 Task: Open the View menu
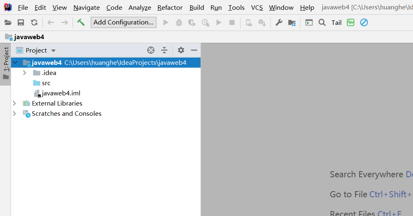[x=60, y=8]
